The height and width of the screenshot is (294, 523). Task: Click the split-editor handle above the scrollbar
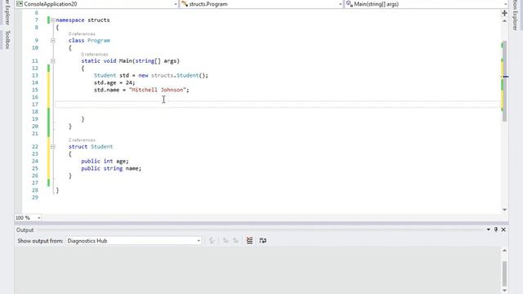504,13
